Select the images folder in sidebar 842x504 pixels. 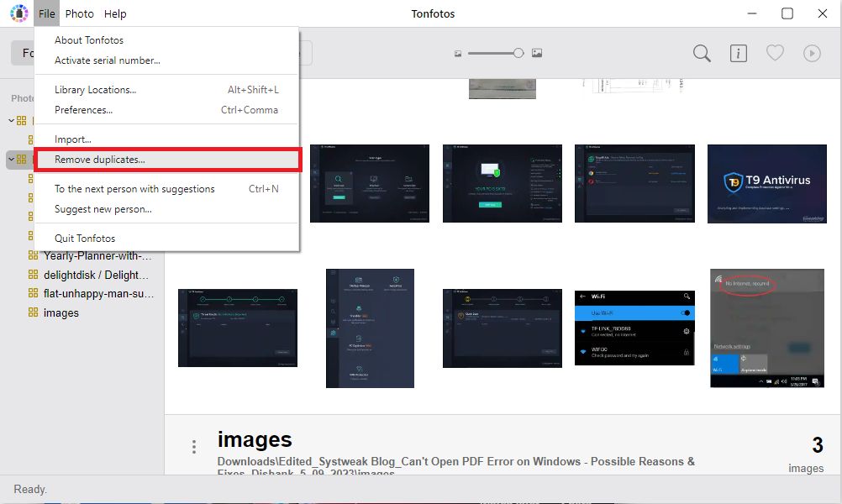[61, 312]
